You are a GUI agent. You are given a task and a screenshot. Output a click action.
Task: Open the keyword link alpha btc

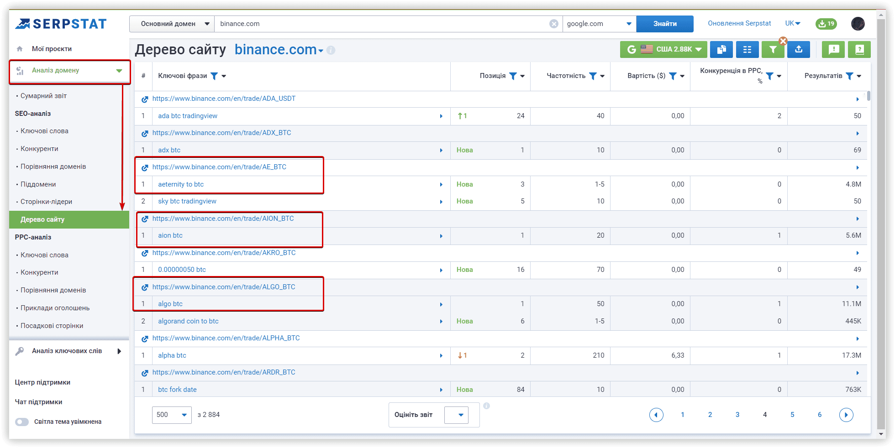tap(172, 355)
